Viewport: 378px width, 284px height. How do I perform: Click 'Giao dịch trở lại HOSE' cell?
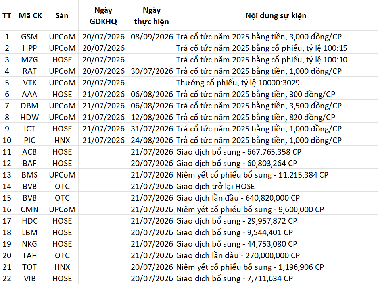pyautogui.click(x=276, y=186)
